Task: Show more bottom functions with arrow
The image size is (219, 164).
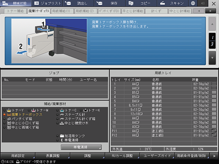Action: pos(214,156)
